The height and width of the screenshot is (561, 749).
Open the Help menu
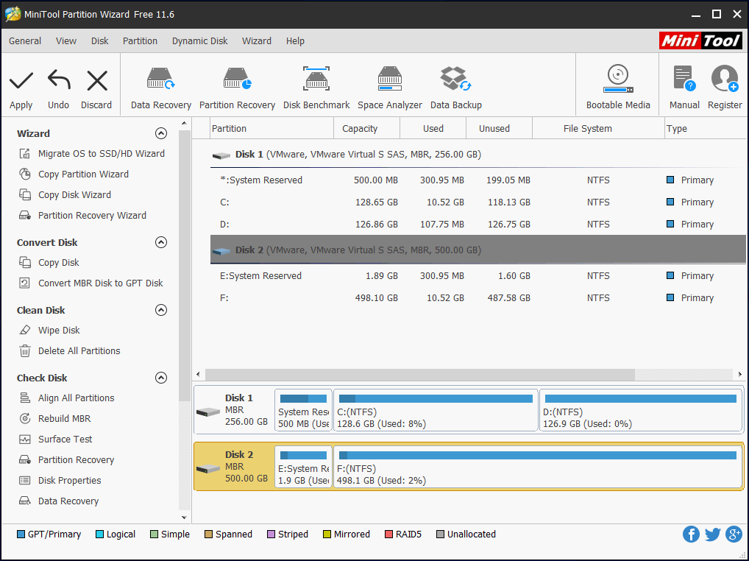pyautogui.click(x=295, y=41)
